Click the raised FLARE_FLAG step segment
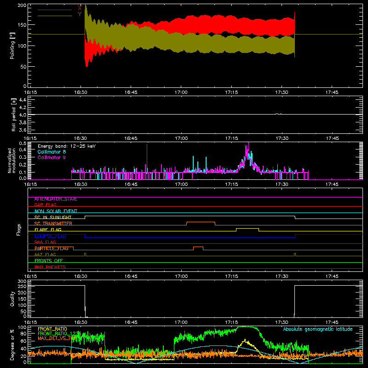 [x=247, y=228]
